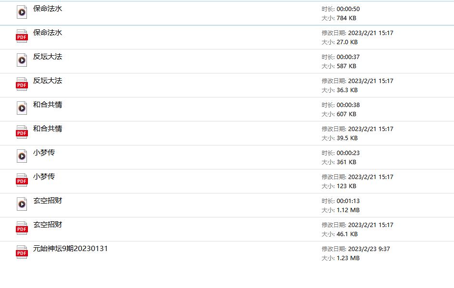Select the 和合共情 file name sized 39.5 KB
Screen dimensions: 454x288
click(x=48, y=129)
